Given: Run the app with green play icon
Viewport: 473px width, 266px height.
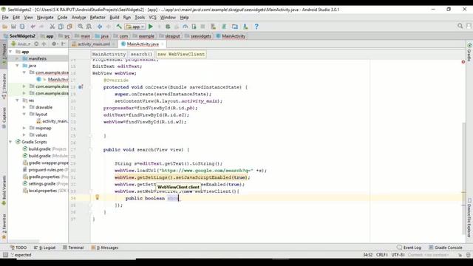Looking at the screenshot, I should point(151,27).
